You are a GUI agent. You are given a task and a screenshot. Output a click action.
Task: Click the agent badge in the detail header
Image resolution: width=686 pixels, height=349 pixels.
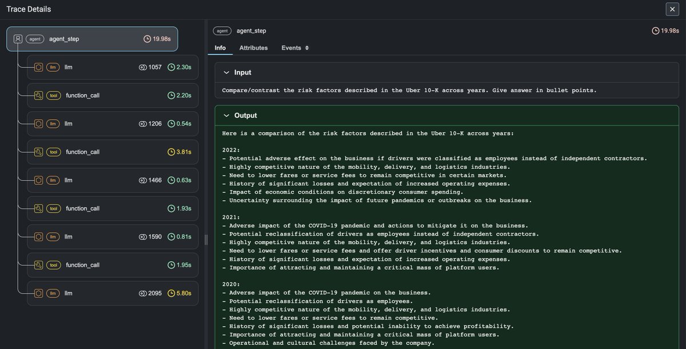(x=222, y=31)
